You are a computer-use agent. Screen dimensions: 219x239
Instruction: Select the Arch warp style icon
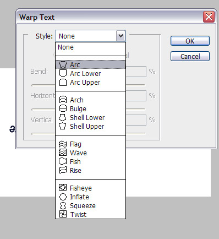pyautogui.click(x=63, y=100)
